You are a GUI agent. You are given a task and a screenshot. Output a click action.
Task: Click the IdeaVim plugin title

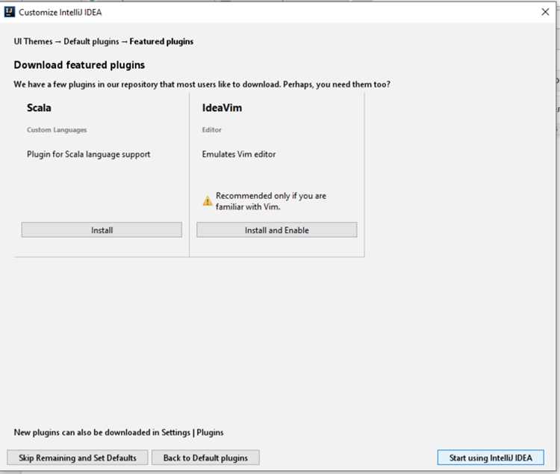(x=222, y=108)
